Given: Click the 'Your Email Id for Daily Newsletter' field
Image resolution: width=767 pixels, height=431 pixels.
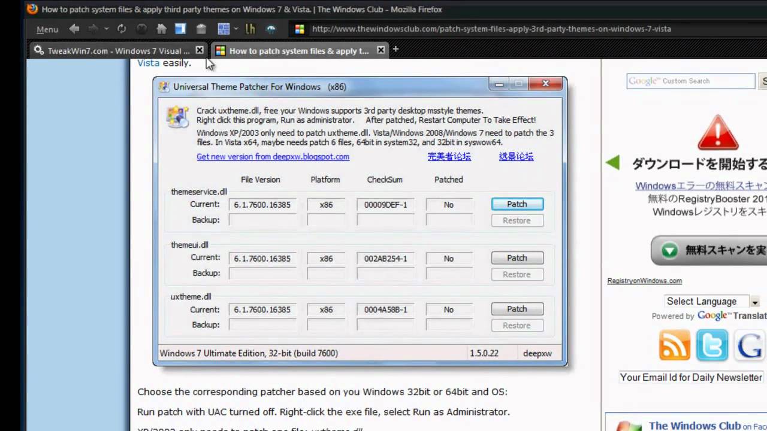Looking at the screenshot, I should [x=691, y=377].
